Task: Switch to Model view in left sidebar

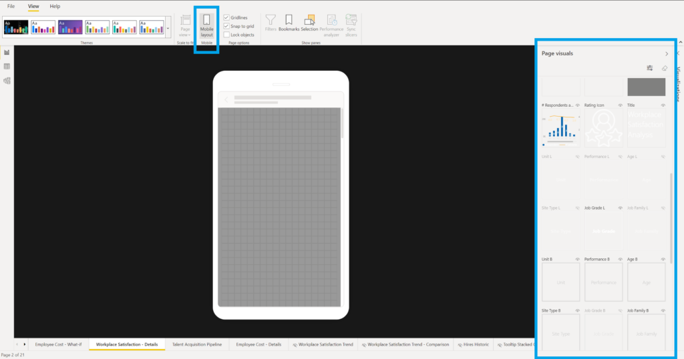Action: click(7, 81)
